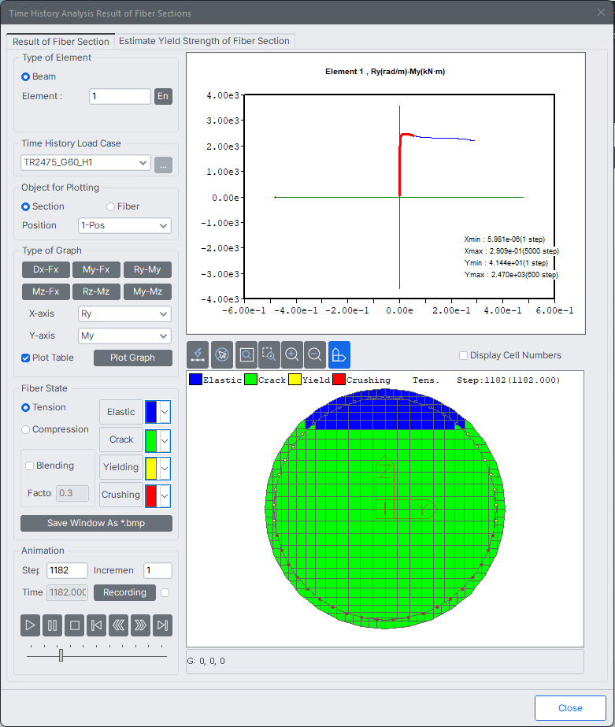Open the Time History Load Case dropdown
The image size is (615, 727).
click(86, 162)
